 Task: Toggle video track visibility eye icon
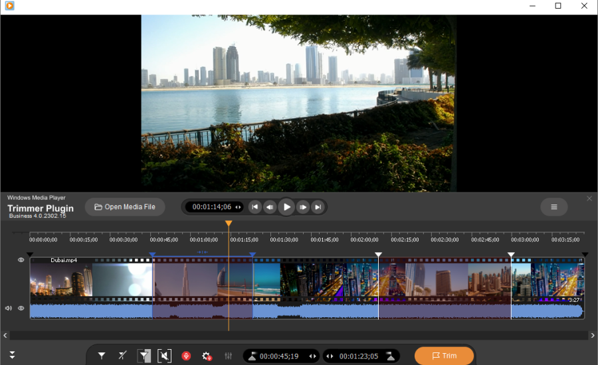(x=21, y=260)
